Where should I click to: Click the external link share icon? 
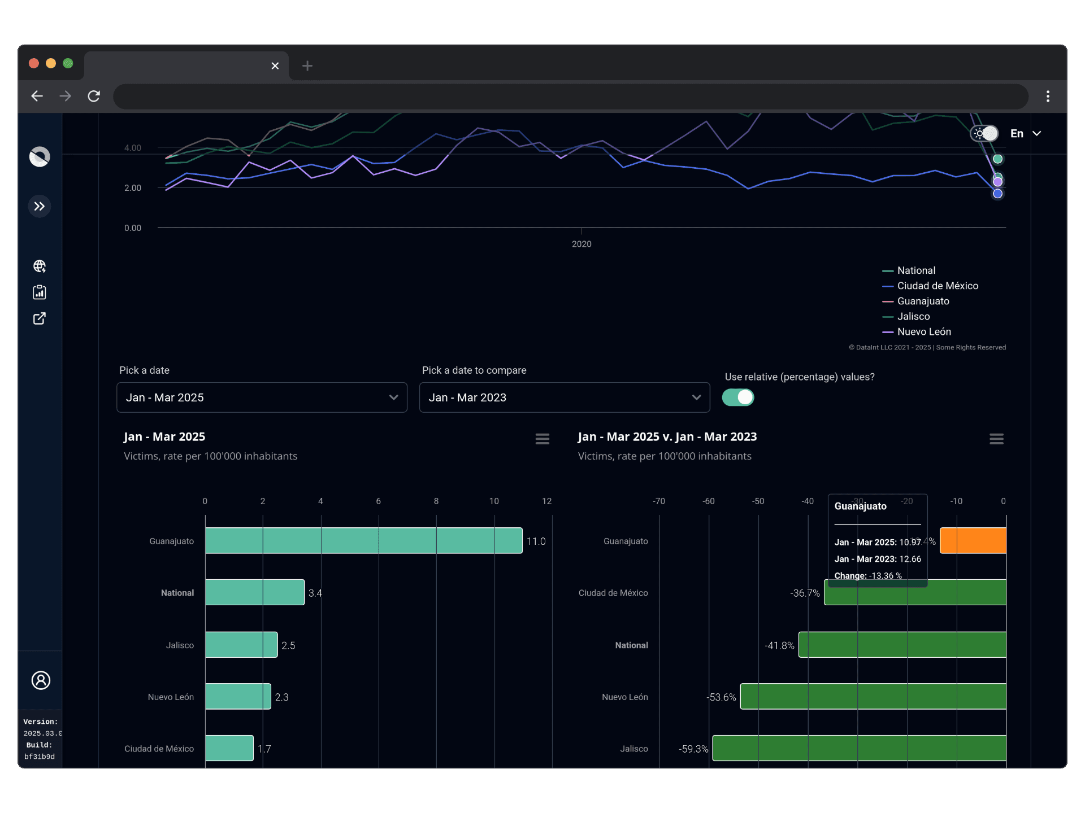(40, 318)
